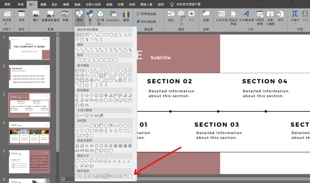Select the Flowchart Decision diamond shape
This screenshot has width=310, height=183.
click(87, 126)
